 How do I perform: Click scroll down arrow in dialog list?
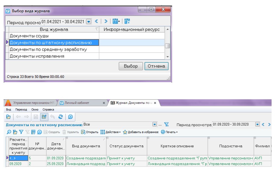click(168, 57)
